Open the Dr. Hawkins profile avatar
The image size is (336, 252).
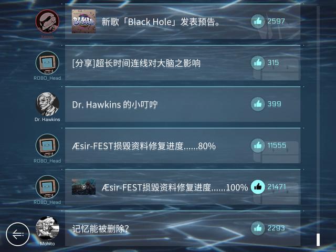click(47, 104)
